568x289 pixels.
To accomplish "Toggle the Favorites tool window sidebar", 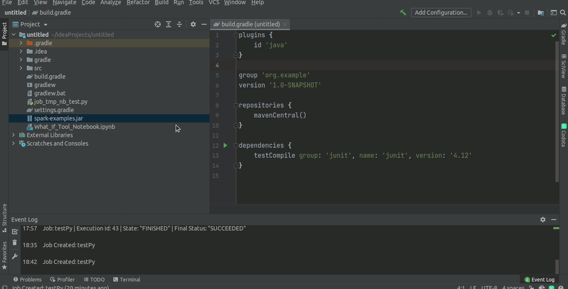I will pyautogui.click(x=4, y=256).
